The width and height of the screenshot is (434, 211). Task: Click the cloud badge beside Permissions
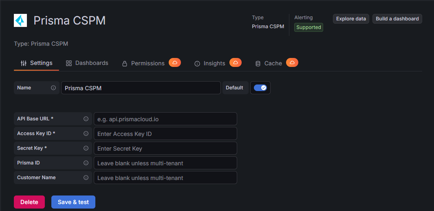(175, 63)
